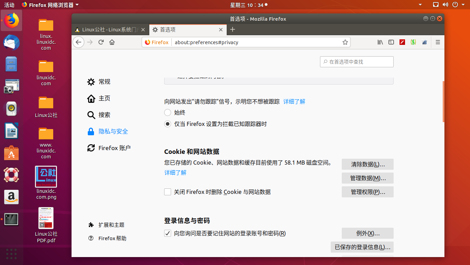Open the 搜索 preferences category
This screenshot has width=470, height=265.
click(x=99, y=115)
